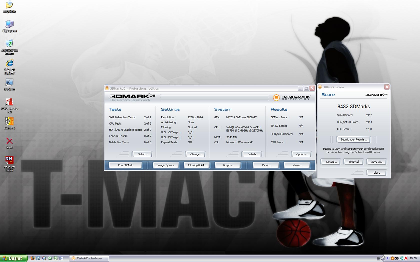Image resolution: width=420 pixels, height=262 pixels.
Task: Click the blue 31 temperature tray icon
Action: click(388, 258)
